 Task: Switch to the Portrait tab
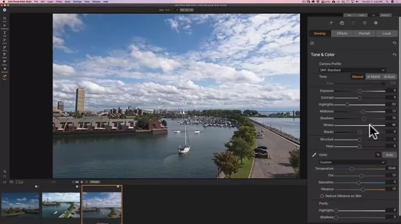364,34
